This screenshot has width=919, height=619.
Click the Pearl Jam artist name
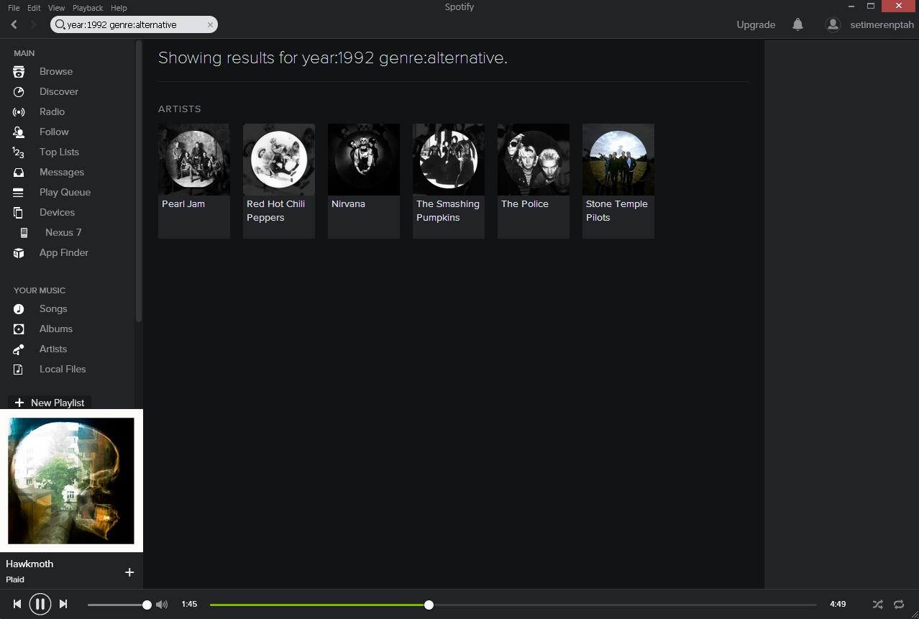183,204
